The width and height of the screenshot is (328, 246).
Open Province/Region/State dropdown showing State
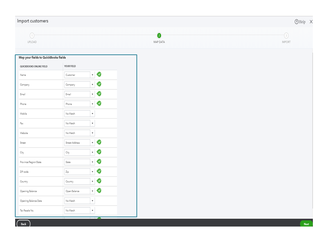click(x=79, y=162)
